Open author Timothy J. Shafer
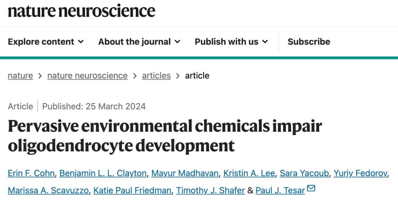This screenshot has width=398, height=200. (210, 190)
